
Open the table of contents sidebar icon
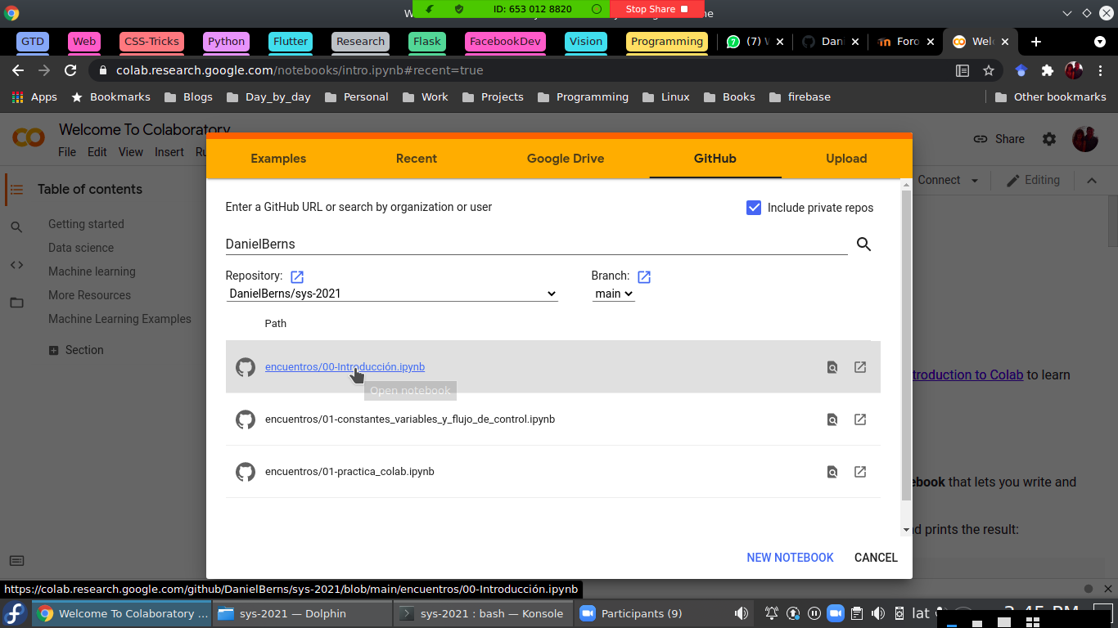(x=16, y=189)
